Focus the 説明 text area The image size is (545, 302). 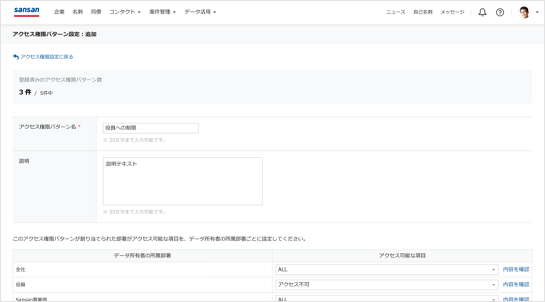183,181
